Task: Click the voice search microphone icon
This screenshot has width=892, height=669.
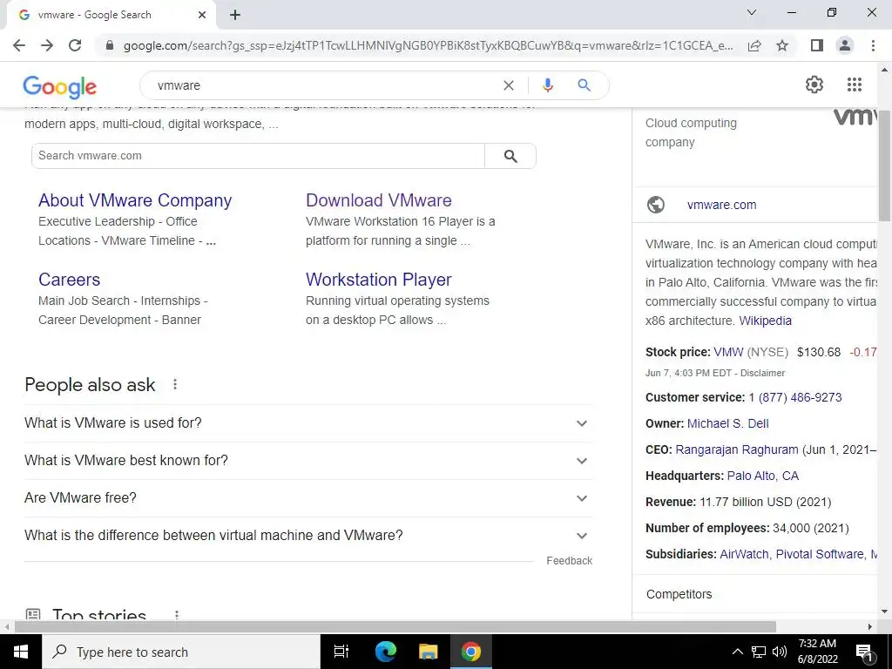Action: 547,85
